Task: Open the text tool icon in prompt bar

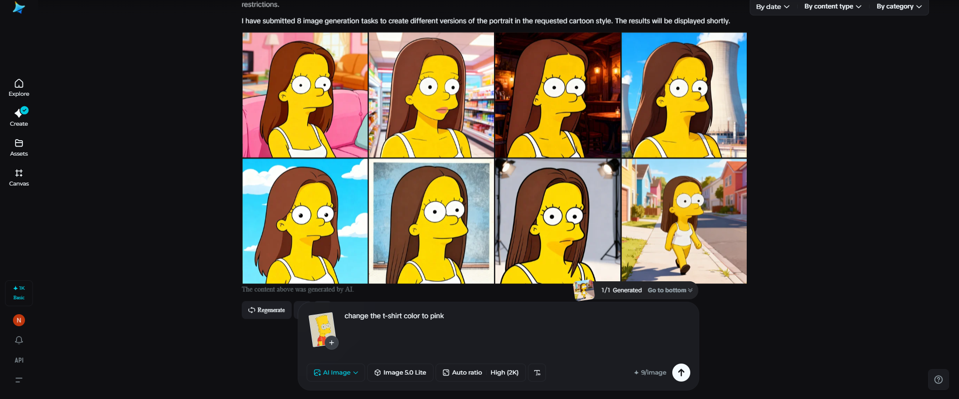Action: click(537, 373)
